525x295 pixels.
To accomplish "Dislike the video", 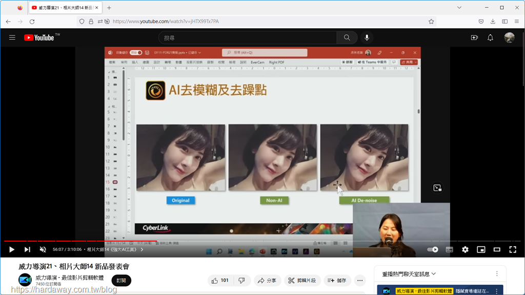I will click(242, 281).
